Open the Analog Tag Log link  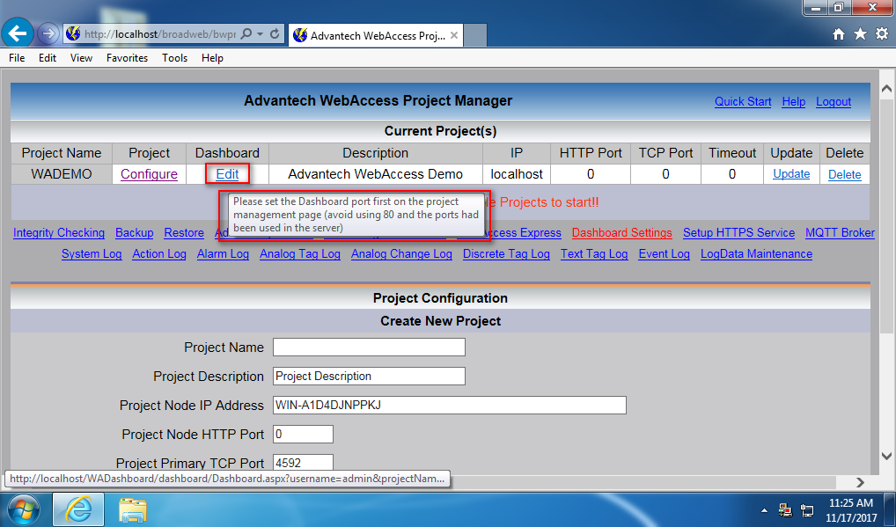tap(300, 254)
